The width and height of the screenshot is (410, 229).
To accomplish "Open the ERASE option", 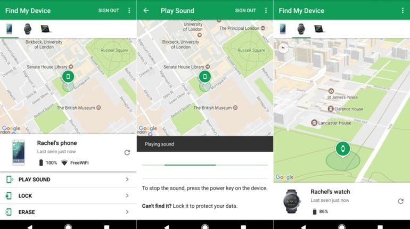I will pyautogui.click(x=68, y=212).
